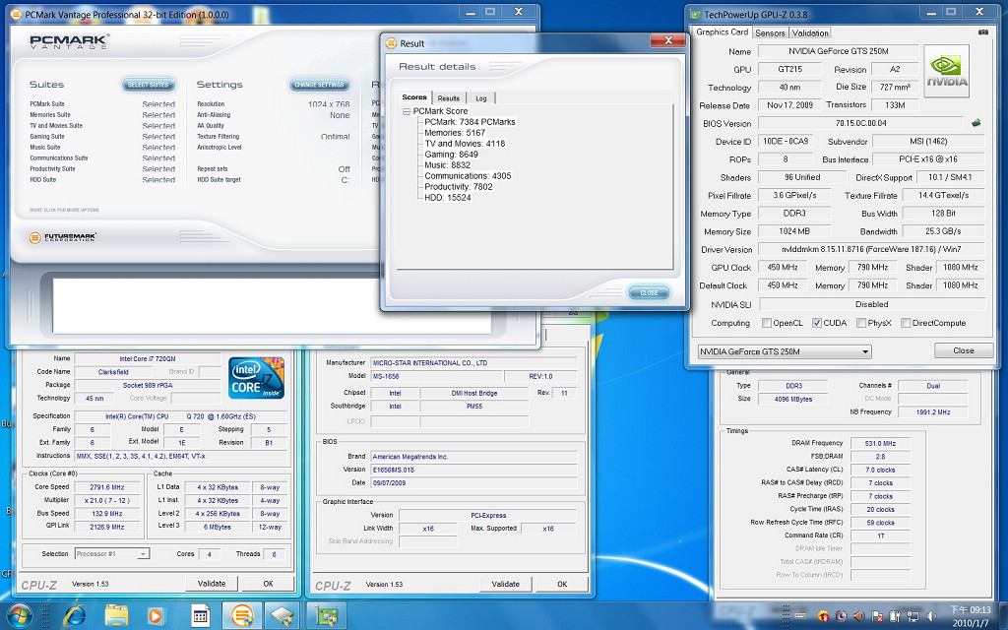The width and height of the screenshot is (1008, 630).
Task: Select the Scores tab in Result details
Action: [414, 97]
